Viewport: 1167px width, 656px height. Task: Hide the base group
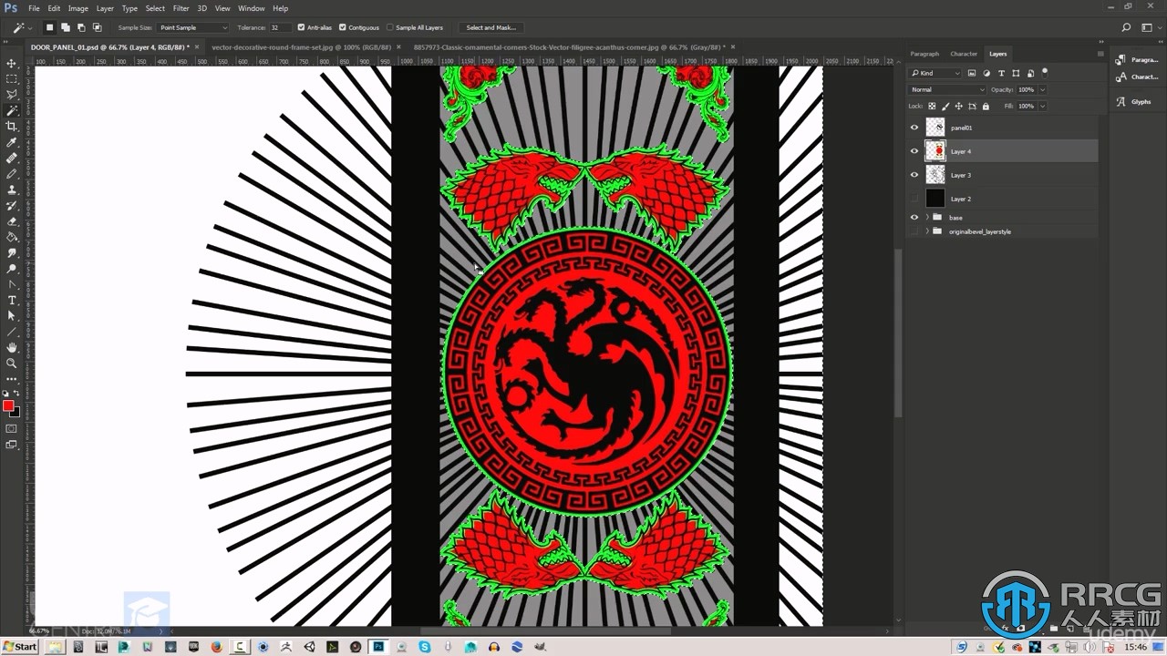914,217
